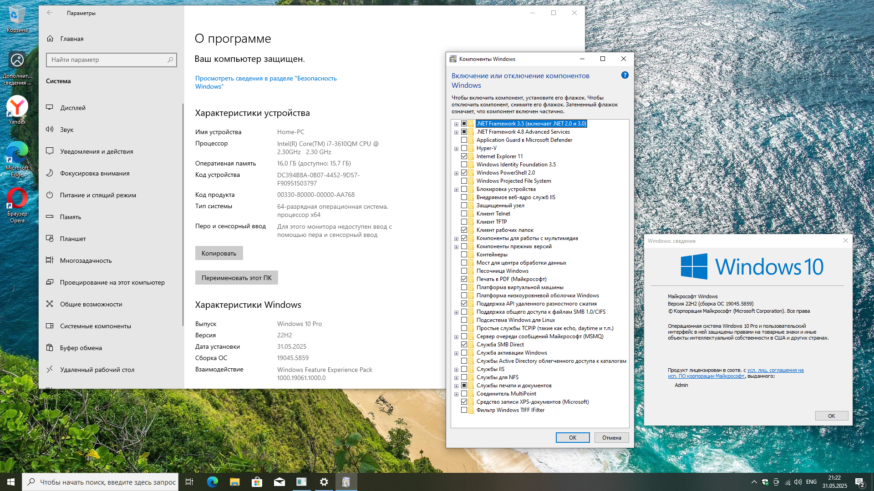Screen dimensions: 874x491
Task: Open File Explorer in the taskbar
Action: pos(234,482)
